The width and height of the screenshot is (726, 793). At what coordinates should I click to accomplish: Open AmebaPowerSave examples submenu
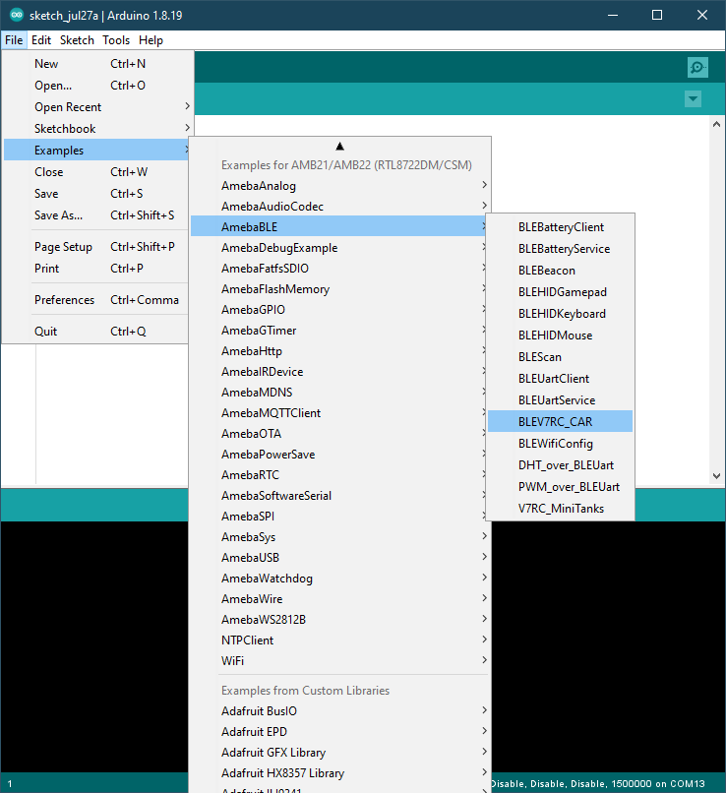[338, 455]
